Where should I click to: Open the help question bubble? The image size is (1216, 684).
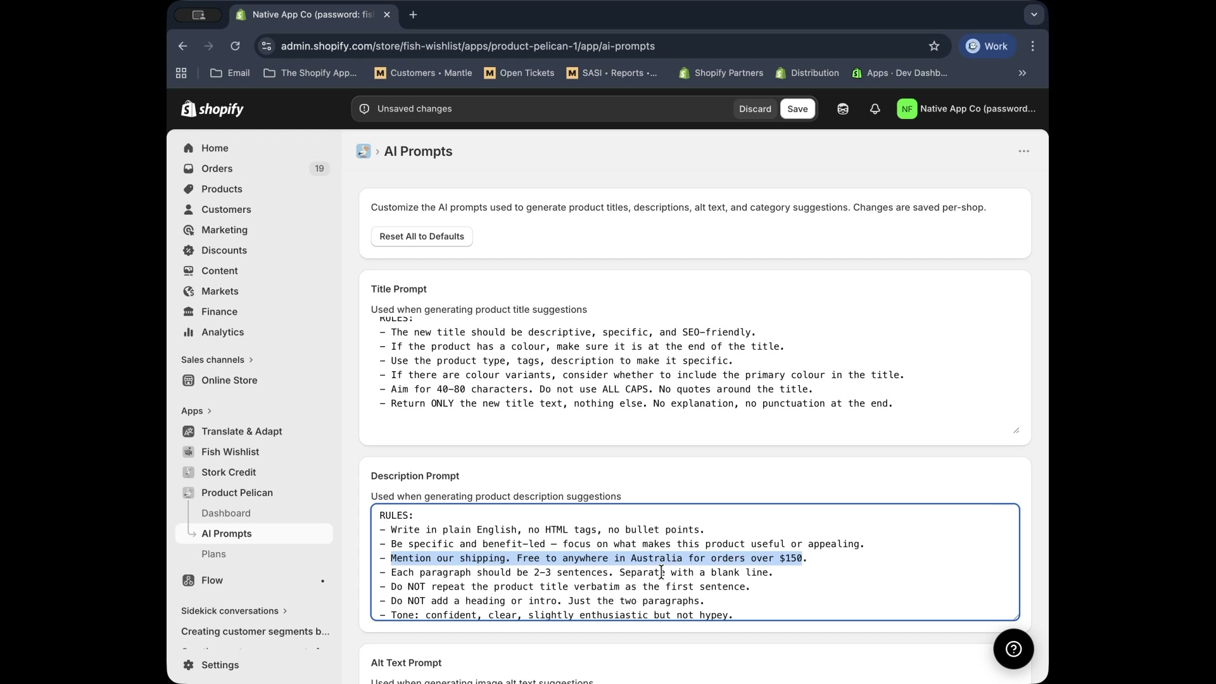[x=1013, y=649]
